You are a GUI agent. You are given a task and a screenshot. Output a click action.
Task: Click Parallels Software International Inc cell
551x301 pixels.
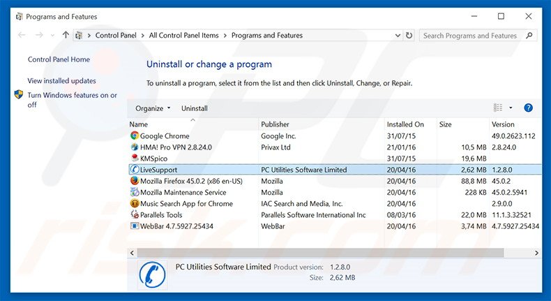point(313,214)
